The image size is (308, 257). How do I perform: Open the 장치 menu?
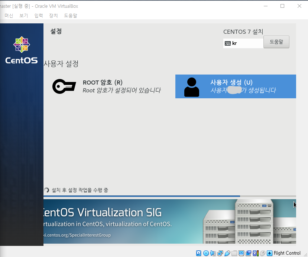(53, 16)
